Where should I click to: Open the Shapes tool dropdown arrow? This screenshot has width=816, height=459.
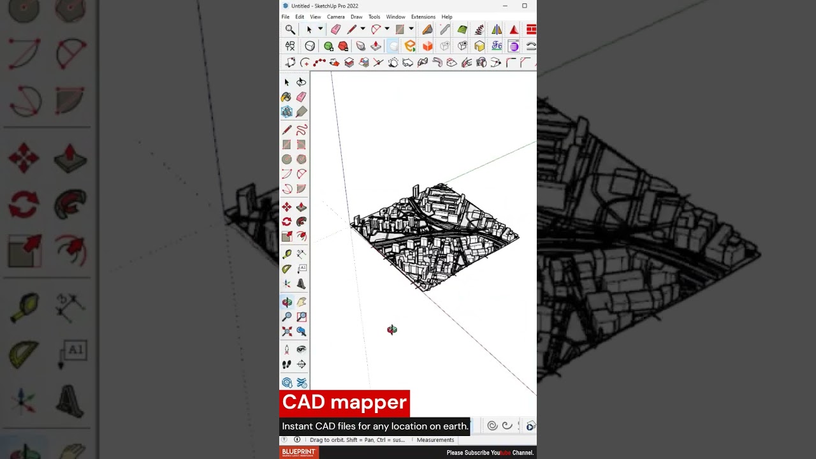[411, 29]
